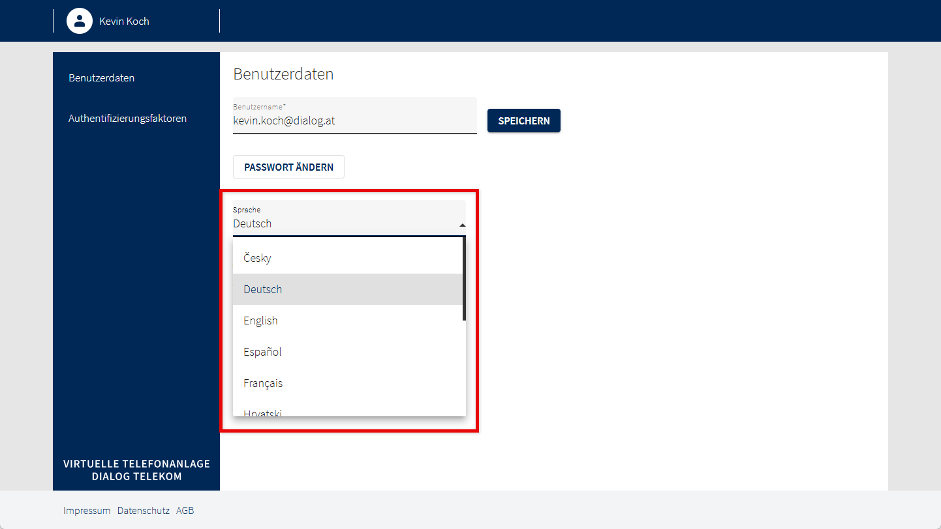This screenshot has width=941, height=529.
Task: Select Česky from the language list
Action: click(257, 258)
